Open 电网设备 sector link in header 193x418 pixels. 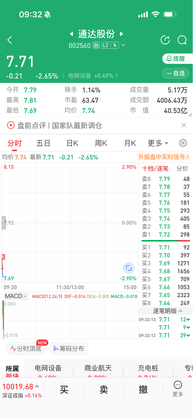[x=93, y=76]
